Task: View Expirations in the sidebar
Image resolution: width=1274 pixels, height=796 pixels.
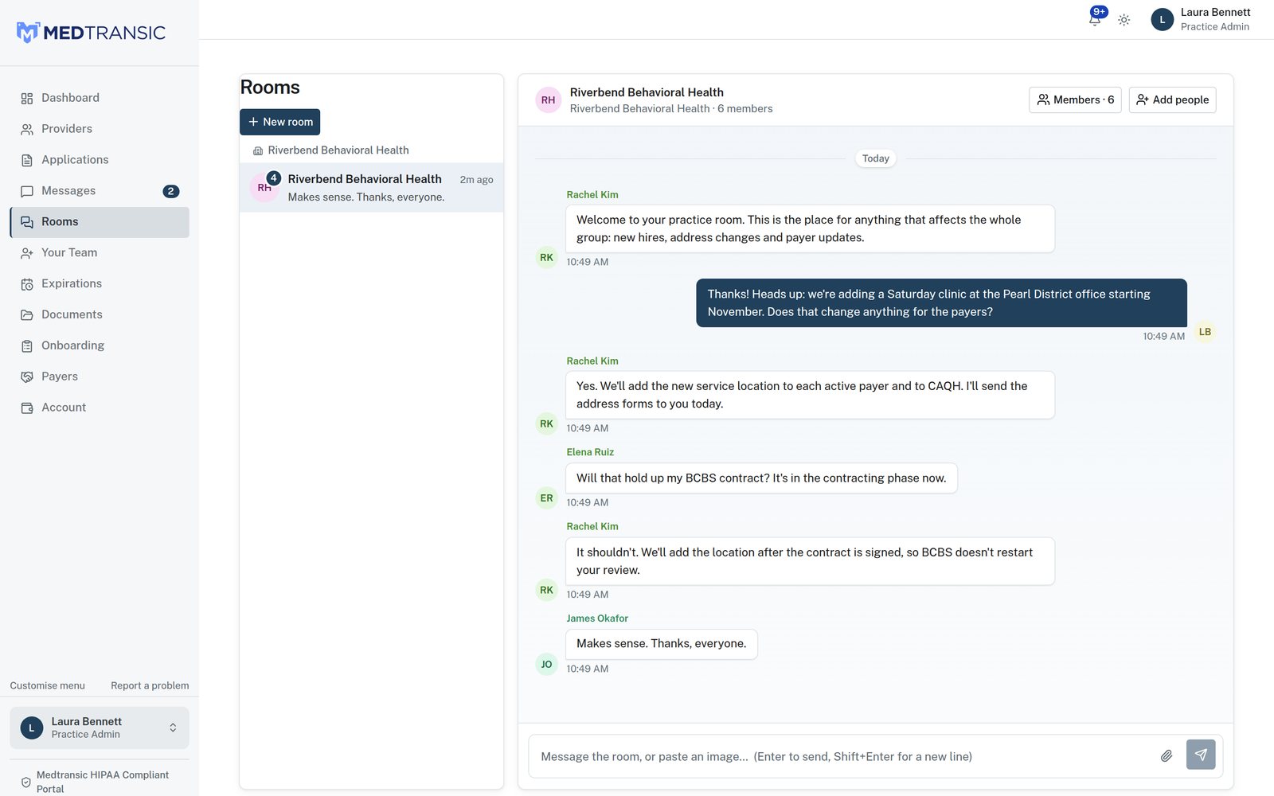Action: (x=100, y=284)
